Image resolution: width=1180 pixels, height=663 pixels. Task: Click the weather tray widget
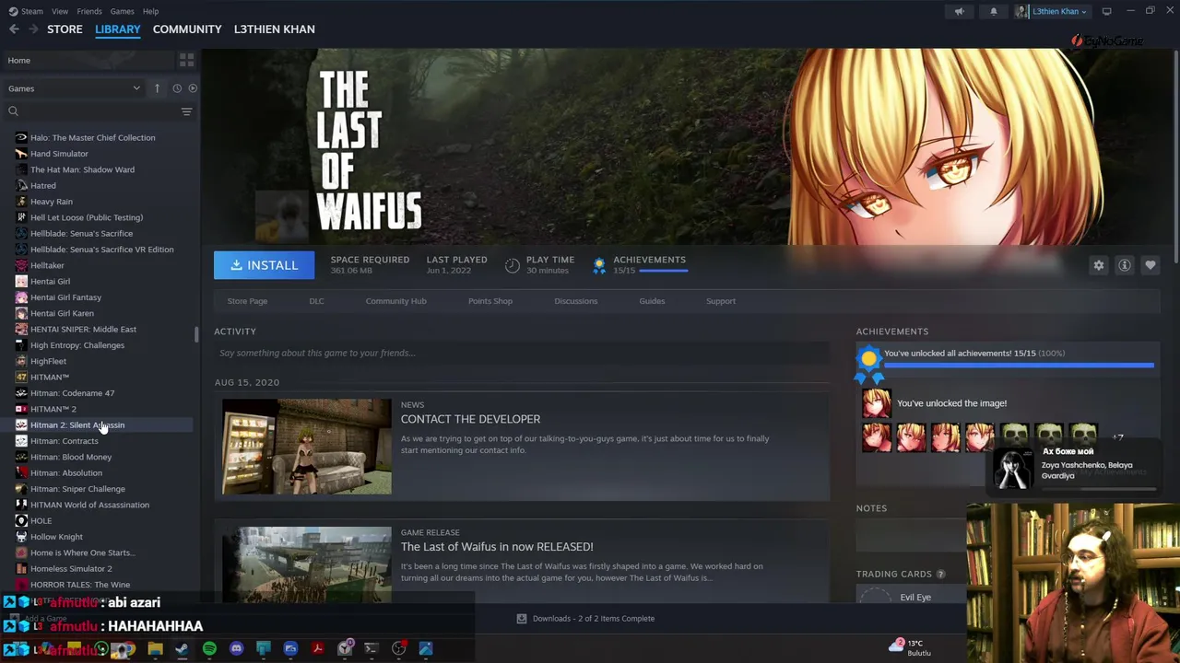coord(911,647)
